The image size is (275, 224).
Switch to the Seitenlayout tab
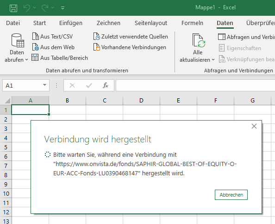tap(151, 23)
